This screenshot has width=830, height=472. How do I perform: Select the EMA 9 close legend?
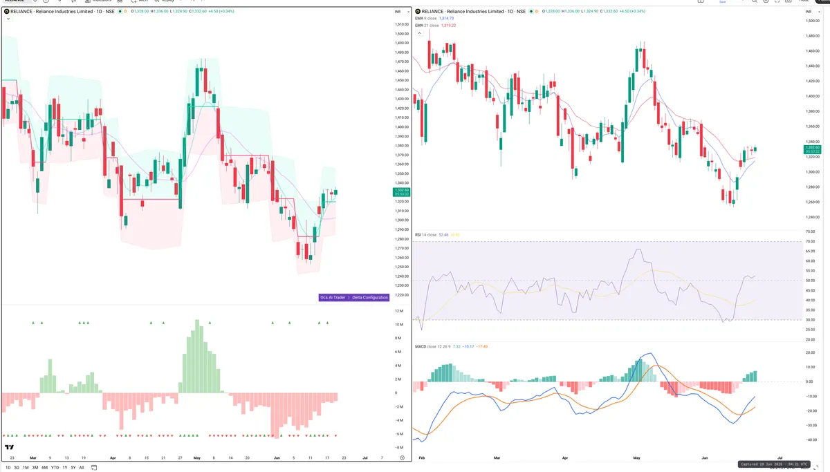pyautogui.click(x=425, y=19)
